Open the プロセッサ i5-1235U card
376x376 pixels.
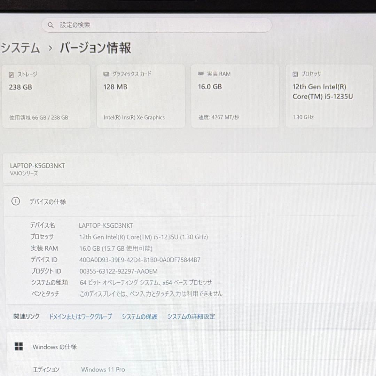pos(329,96)
